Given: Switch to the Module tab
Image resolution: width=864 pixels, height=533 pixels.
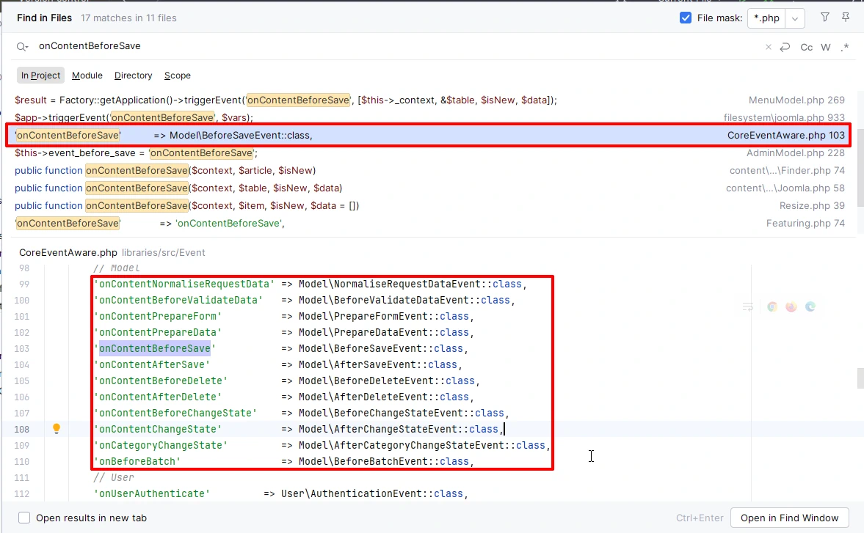Looking at the screenshot, I should [x=87, y=76].
